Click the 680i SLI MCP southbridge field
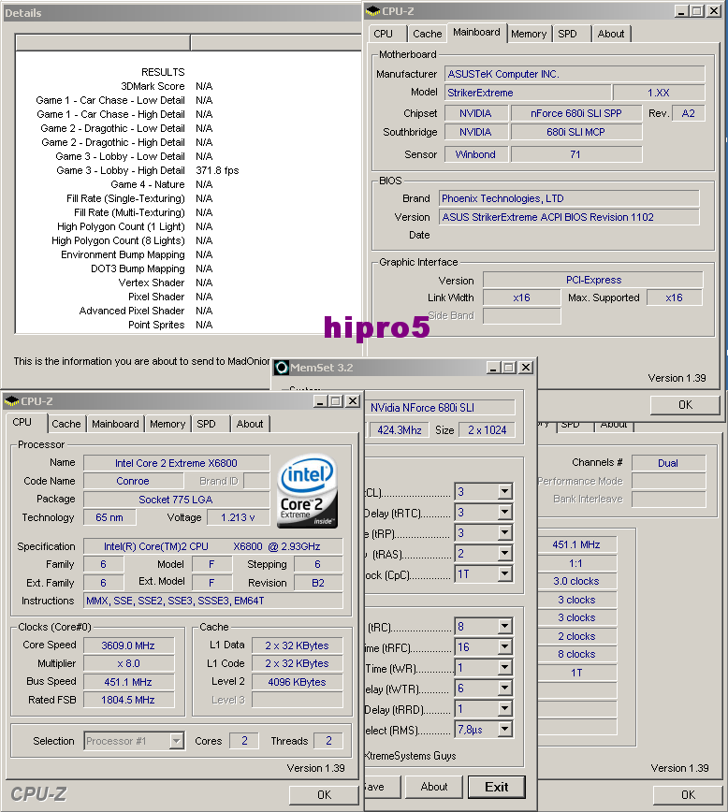This screenshot has width=728, height=812. coord(576,132)
